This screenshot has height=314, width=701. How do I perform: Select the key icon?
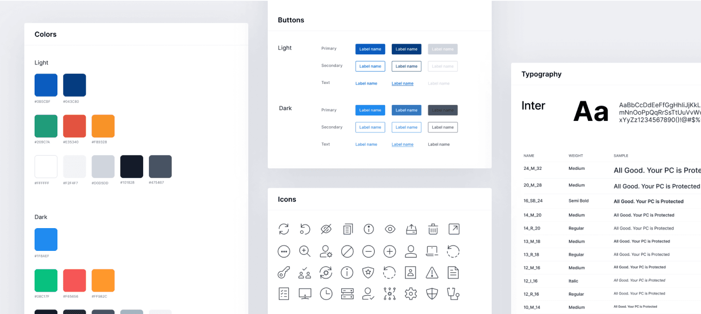click(284, 273)
